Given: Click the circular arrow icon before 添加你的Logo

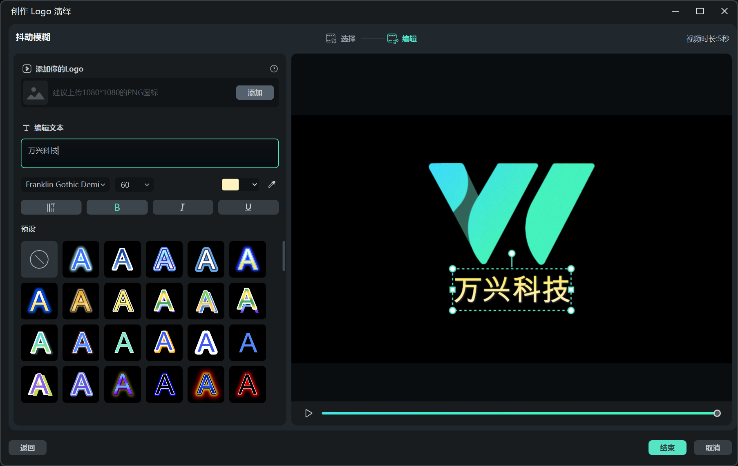Looking at the screenshot, I should [26, 69].
